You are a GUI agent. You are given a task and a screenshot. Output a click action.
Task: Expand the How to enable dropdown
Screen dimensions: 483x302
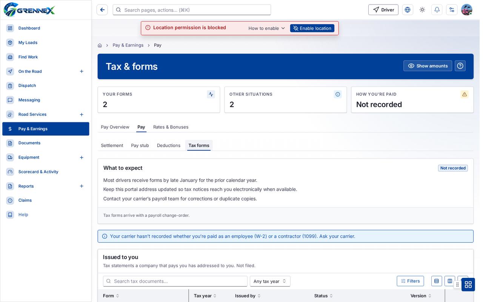pyautogui.click(x=267, y=28)
